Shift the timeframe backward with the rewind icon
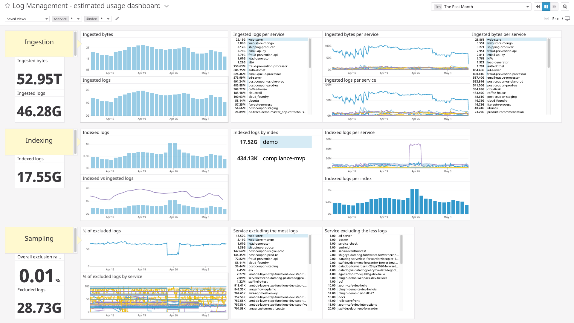 coord(538,6)
